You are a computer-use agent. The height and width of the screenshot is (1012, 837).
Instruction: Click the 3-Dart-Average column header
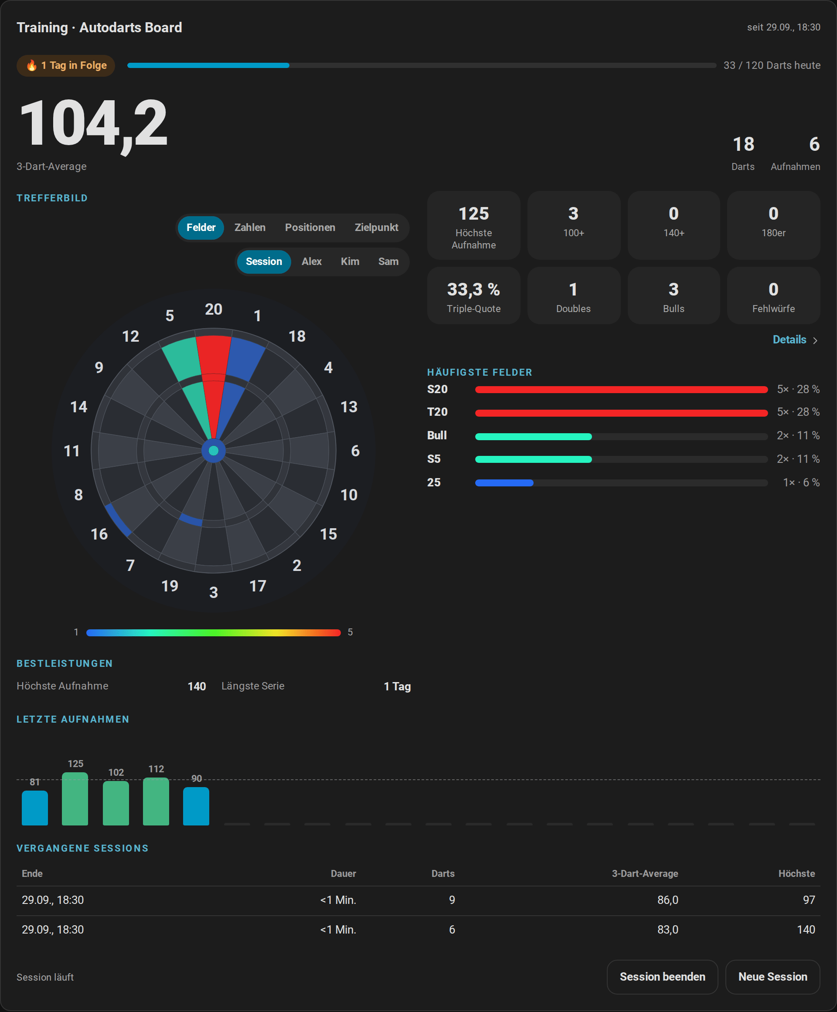[x=645, y=874]
